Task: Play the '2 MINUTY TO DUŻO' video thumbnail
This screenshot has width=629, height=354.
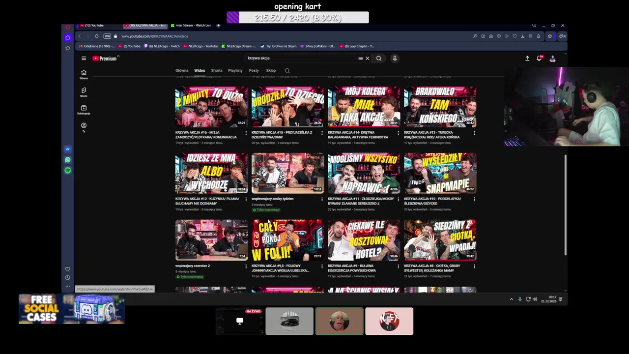Action: [x=211, y=107]
